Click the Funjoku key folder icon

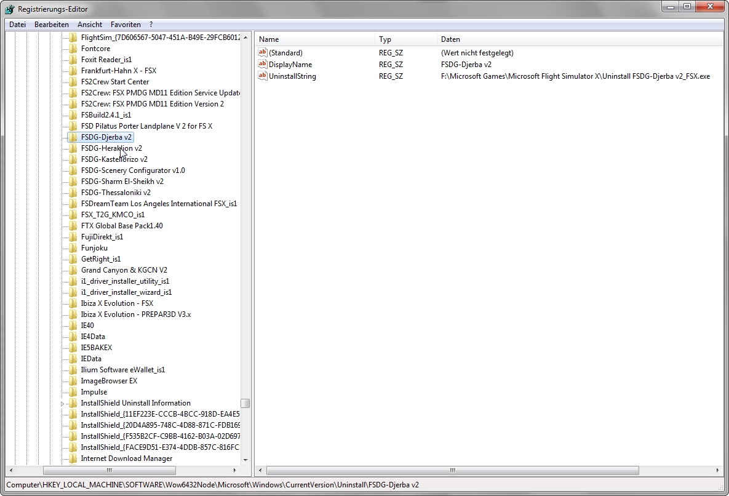[x=73, y=248]
